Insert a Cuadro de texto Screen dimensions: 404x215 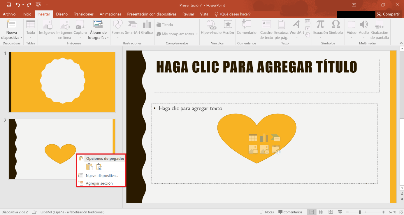(266, 30)
